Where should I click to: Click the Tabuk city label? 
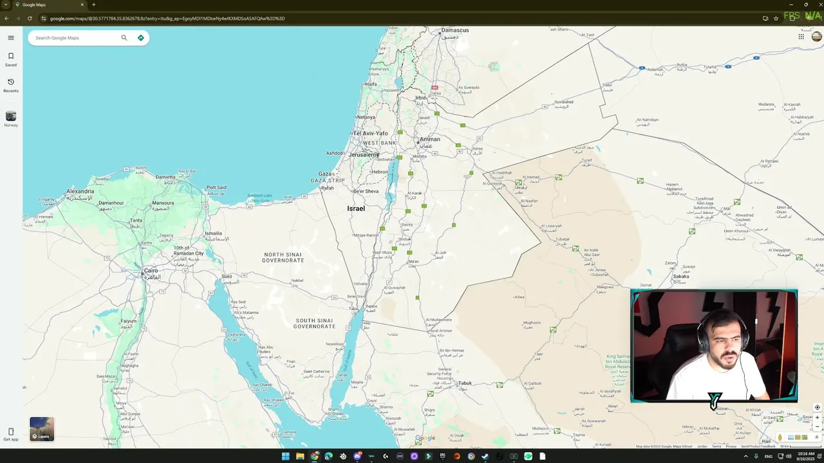465,383
